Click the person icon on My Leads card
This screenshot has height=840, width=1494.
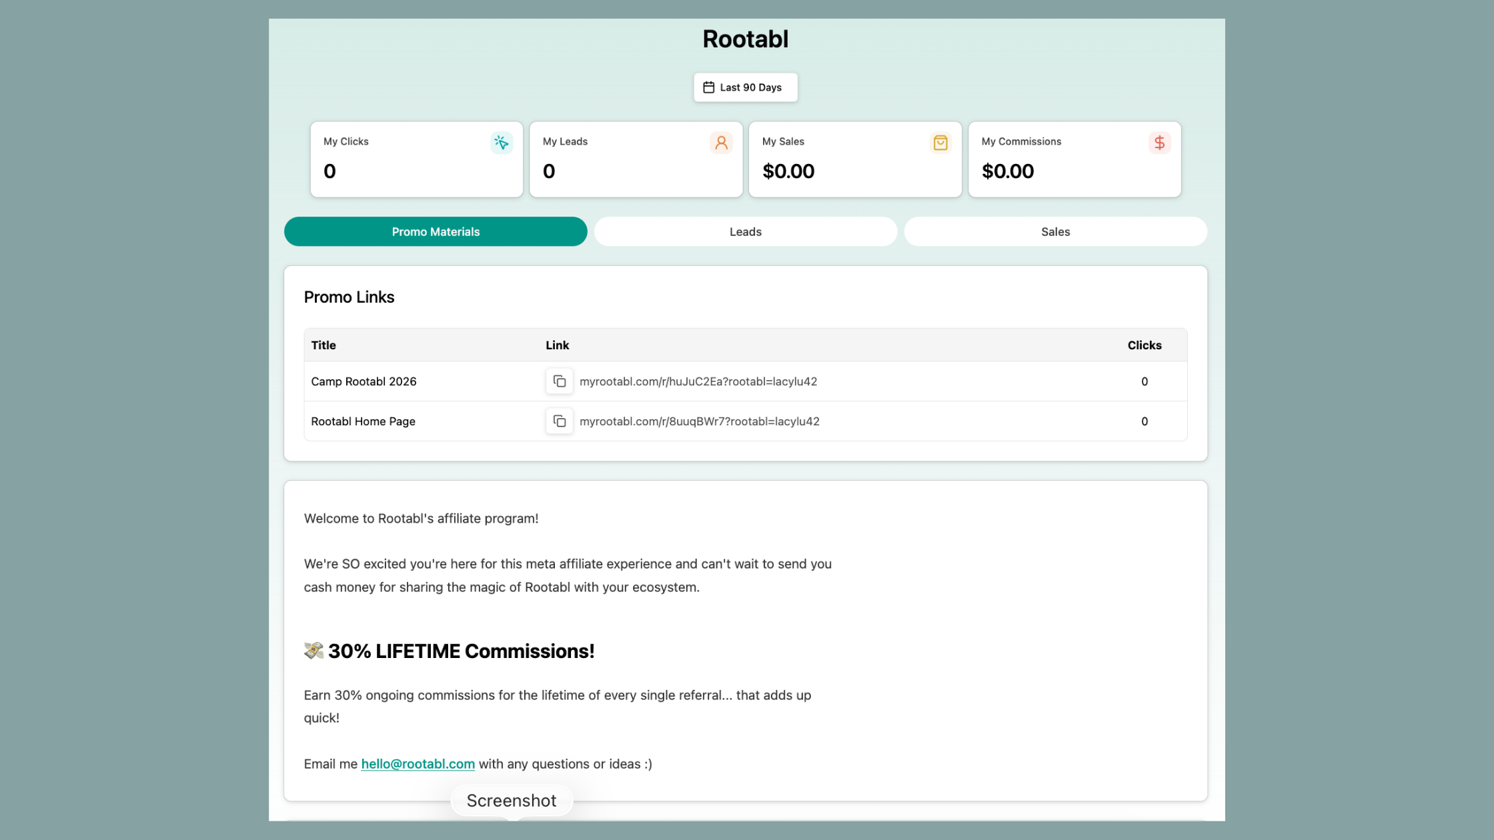[721, 142]
